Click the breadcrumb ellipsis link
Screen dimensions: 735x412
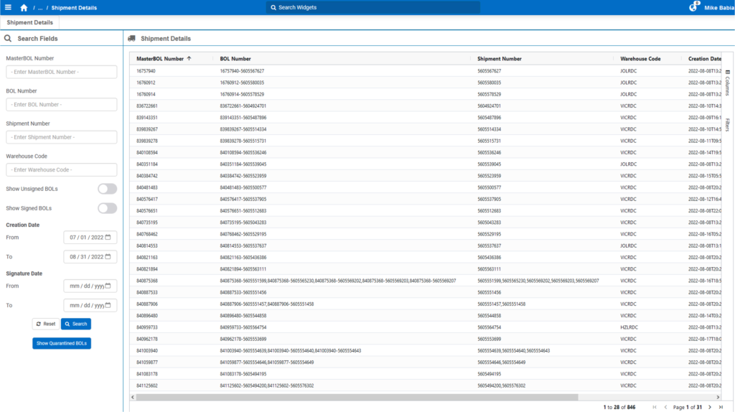pyautogui.click(x=40, y=8)
